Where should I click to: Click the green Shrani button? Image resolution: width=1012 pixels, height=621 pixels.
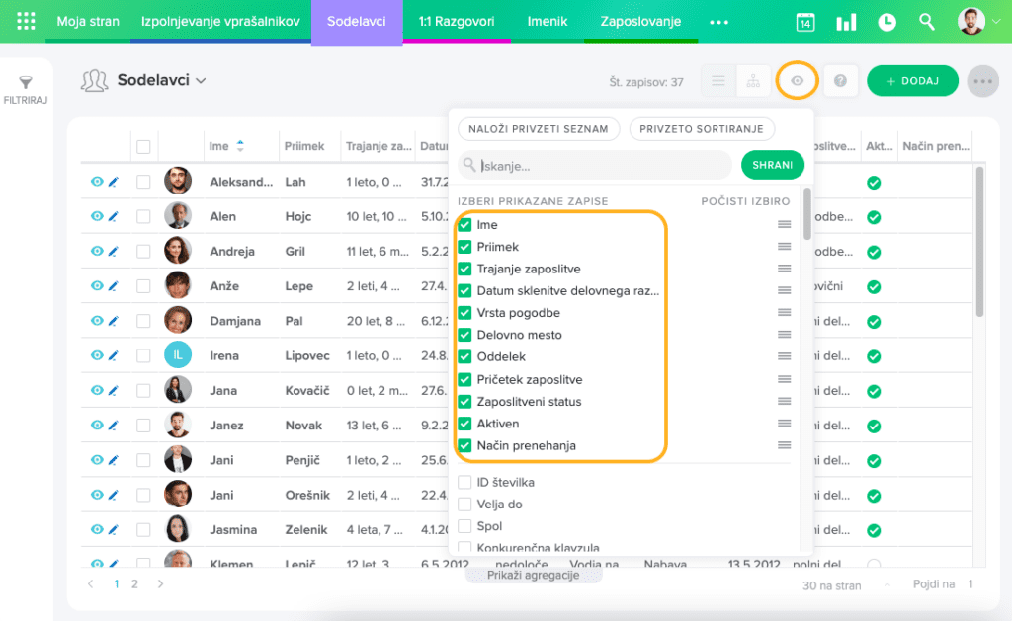point(772,165)
